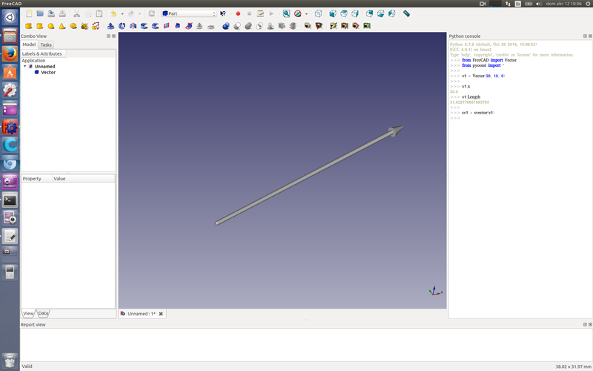593x371 pixels.
Task: Switch to the Tasks tab
Action: coord(46,45)
